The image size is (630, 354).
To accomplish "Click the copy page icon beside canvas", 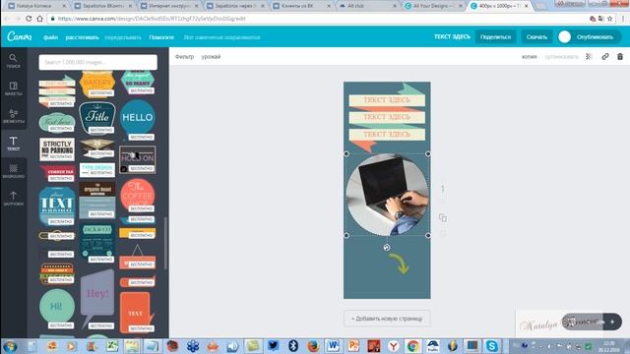I will click(443, 217).
